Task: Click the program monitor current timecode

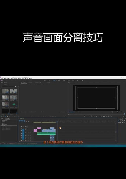Action: click(x=71, y=112)
